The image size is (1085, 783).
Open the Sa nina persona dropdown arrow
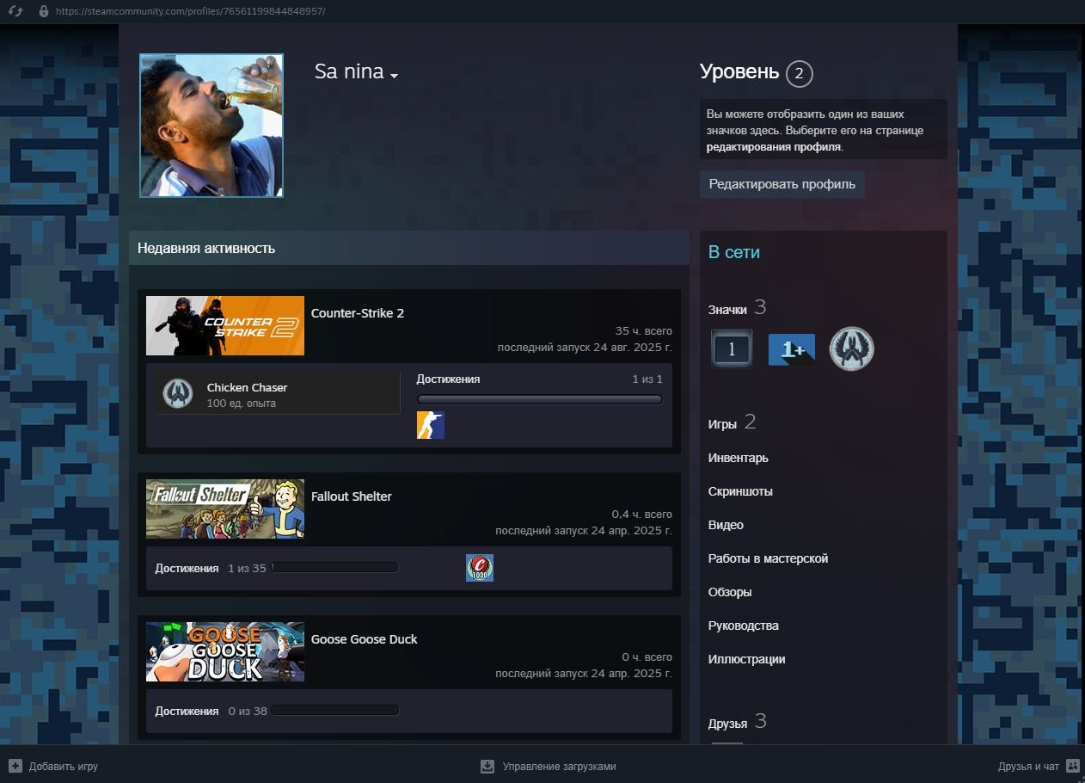[394, 76]
